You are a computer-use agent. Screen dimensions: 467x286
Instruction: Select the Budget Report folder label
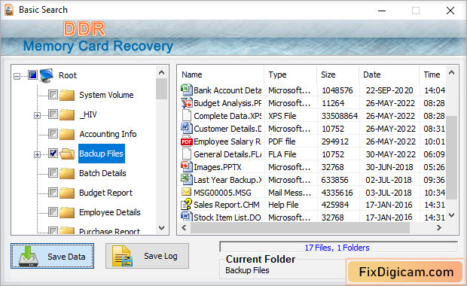coord(105,193)
